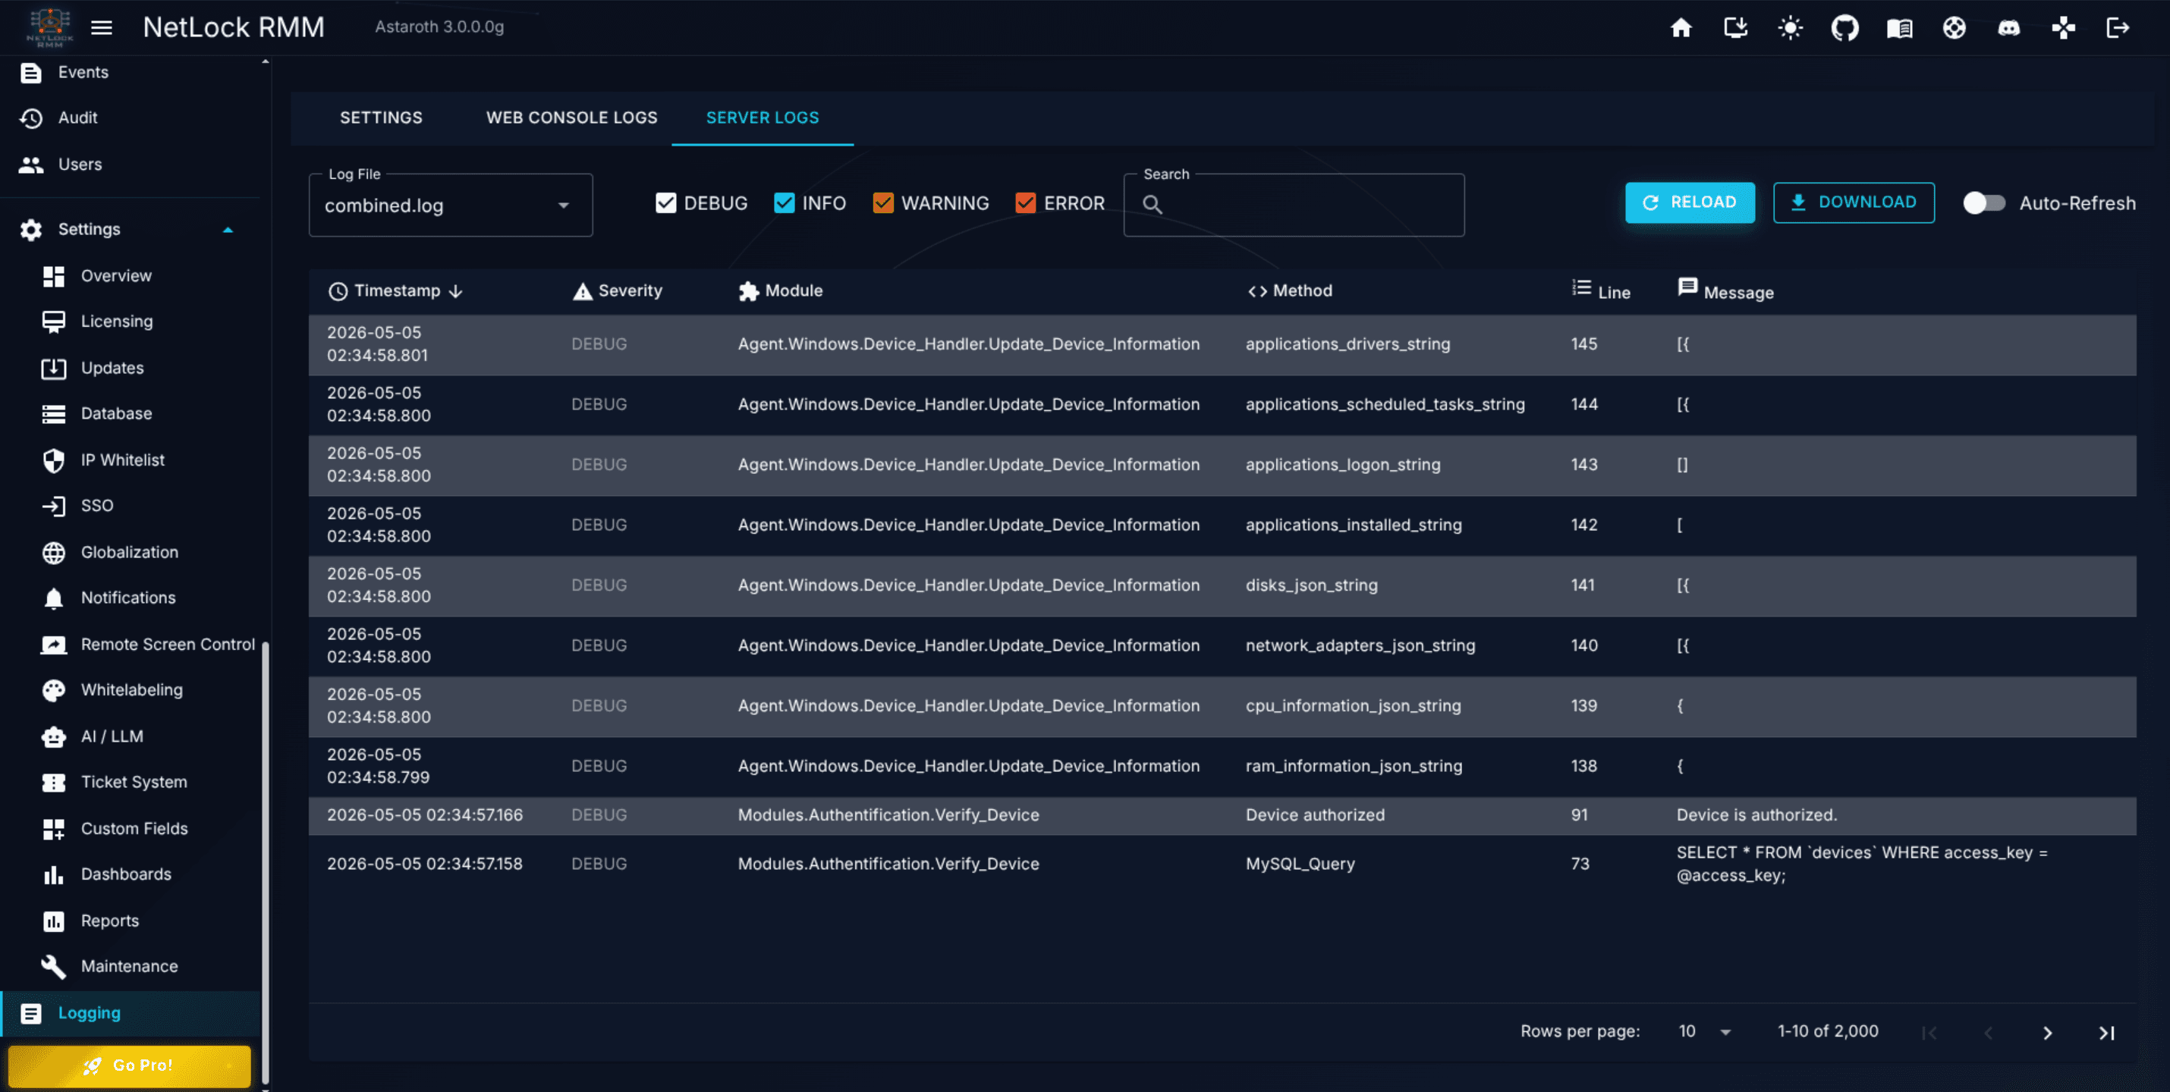
Task: Select Logging in the sidebar
Action: point(131,1013)
